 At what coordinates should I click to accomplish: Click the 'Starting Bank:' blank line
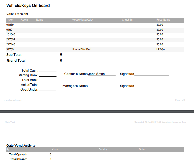48,76
